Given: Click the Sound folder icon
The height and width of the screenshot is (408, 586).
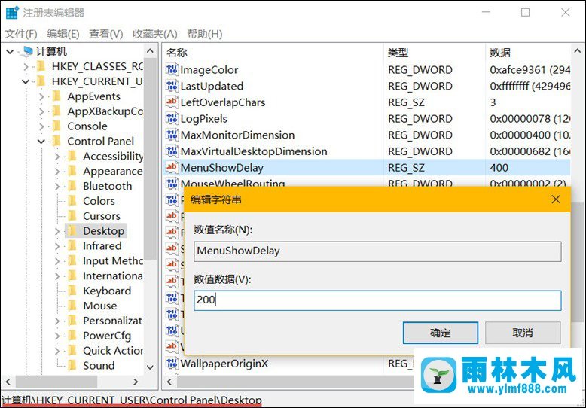Looking at the screenshot, I should (72, 365).
